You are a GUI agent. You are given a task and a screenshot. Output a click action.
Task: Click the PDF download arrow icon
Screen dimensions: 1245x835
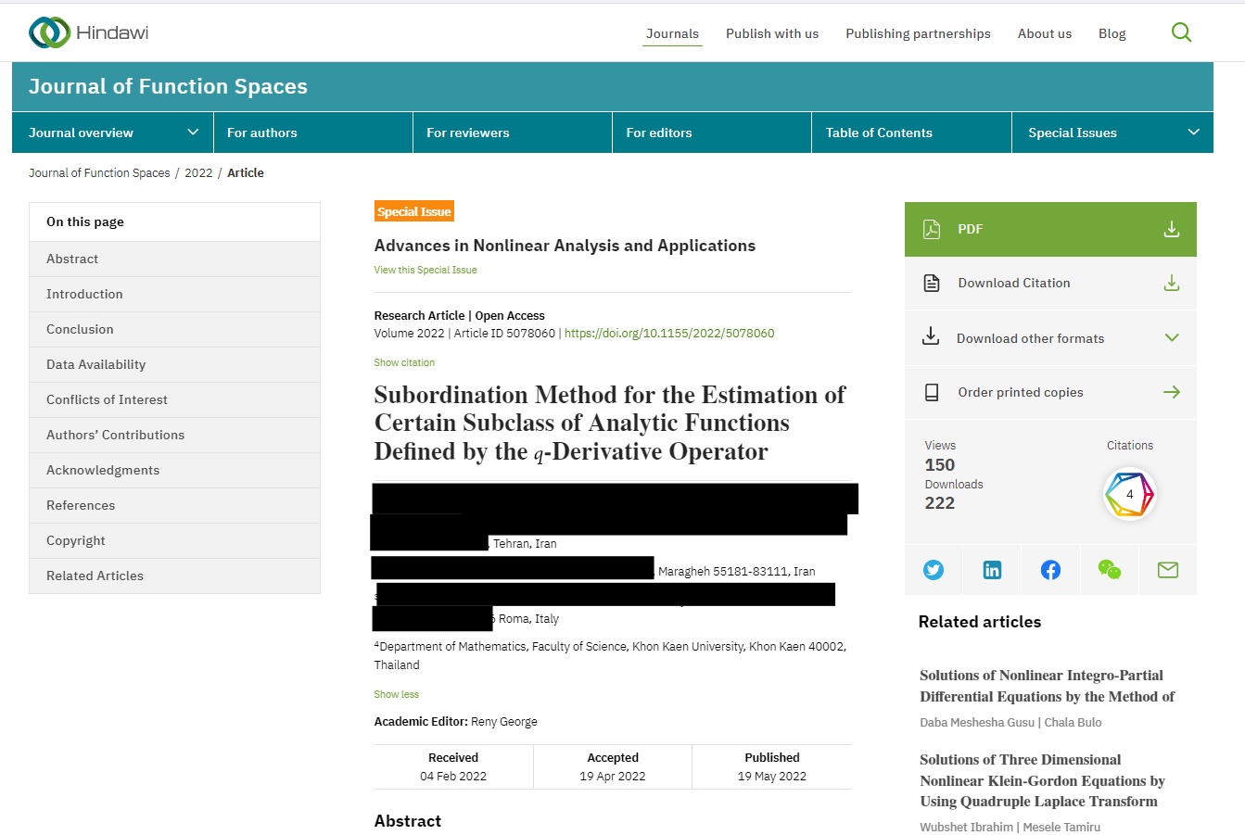click(1171, 229)
